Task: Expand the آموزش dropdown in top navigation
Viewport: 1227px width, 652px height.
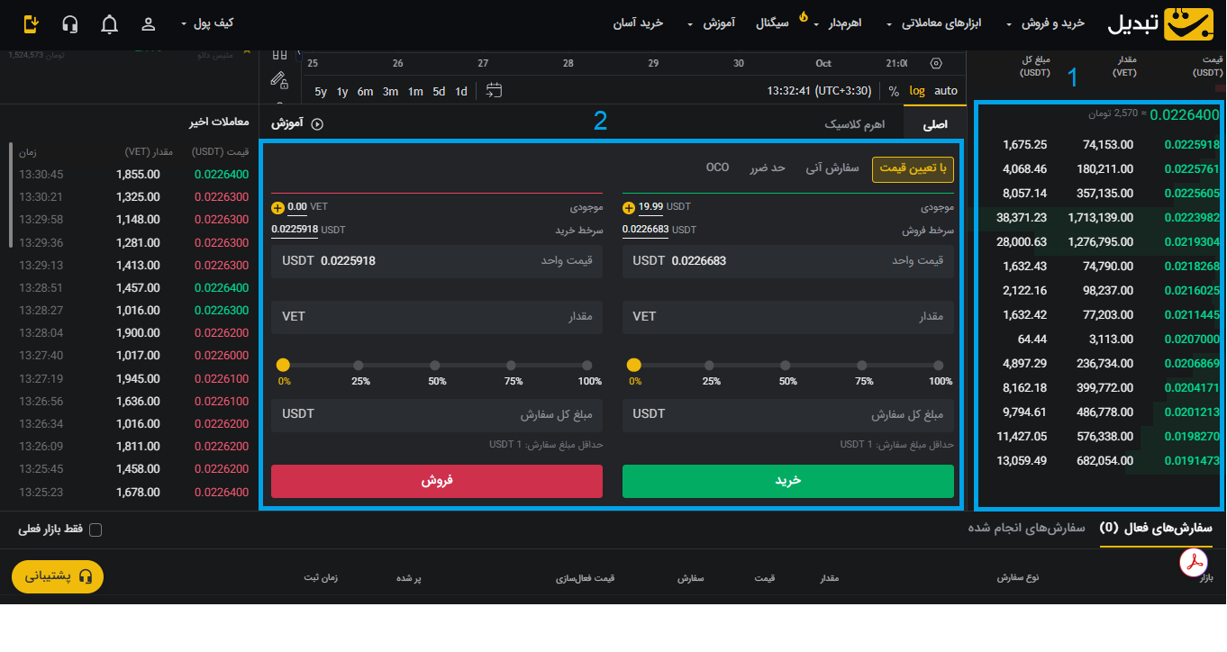Action: (721, 23)
